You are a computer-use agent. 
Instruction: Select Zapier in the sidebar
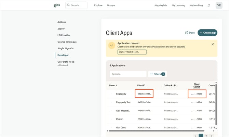(61, 28)
